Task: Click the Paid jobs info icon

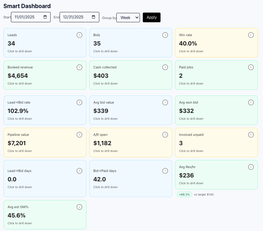Action: [251, 67]
